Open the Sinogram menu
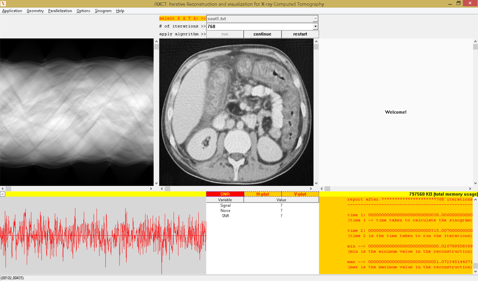The height and width of the screenshot is (281, 478). (103, 11)
